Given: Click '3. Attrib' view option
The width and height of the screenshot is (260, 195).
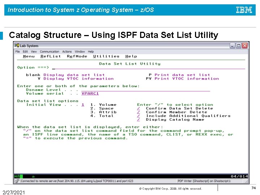Looking at the screenshot, I should tap(103, 112).
